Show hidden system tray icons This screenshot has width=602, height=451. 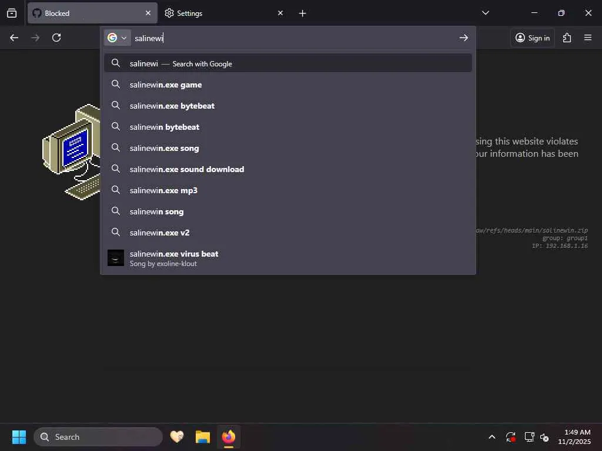pyautogui.click(x=492, y=437)
